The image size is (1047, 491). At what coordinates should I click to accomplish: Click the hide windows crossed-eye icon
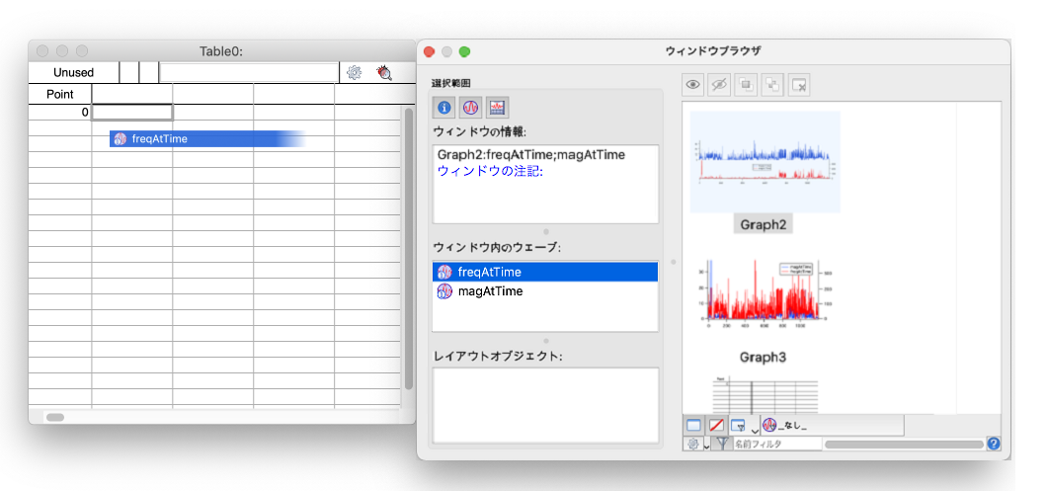(720, 85)
